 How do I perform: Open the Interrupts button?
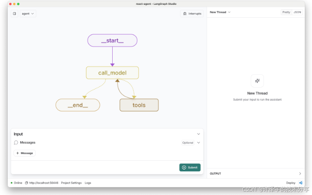point(192,13)
